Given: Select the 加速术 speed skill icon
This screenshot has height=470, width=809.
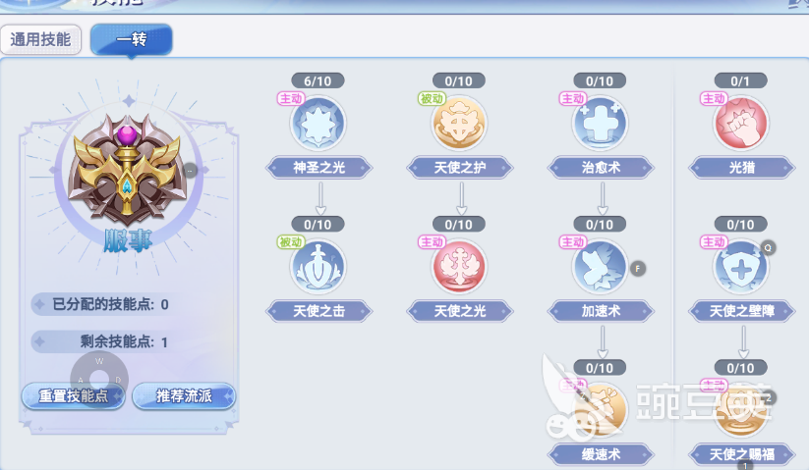Looking at the screenshot, I should [x=600, y=267].
